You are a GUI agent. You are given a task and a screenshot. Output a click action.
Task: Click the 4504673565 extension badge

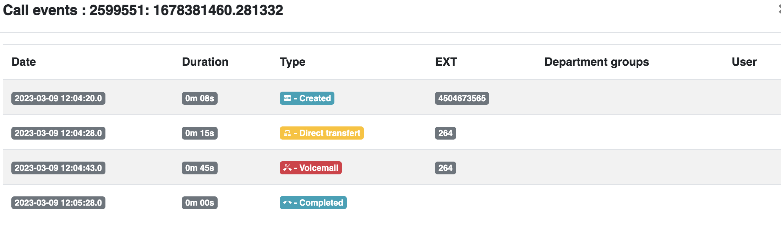(462, 98)
